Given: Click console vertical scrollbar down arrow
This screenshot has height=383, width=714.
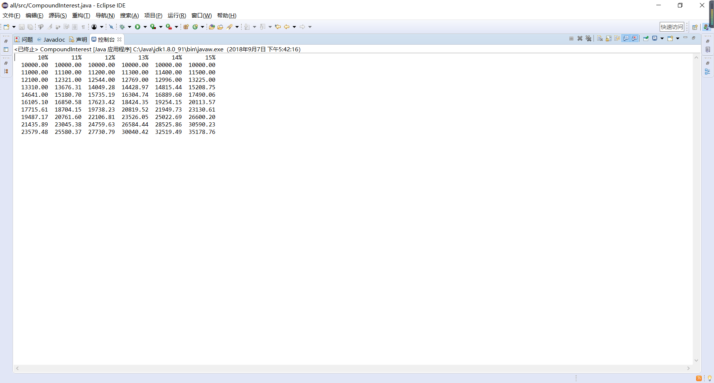Looking at the screenshot, I should (696, 360).
